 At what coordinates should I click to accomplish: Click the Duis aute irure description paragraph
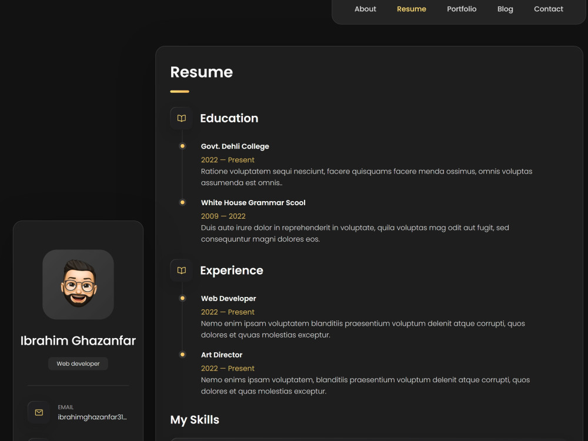pyautogui.click(x=355, y=233)
